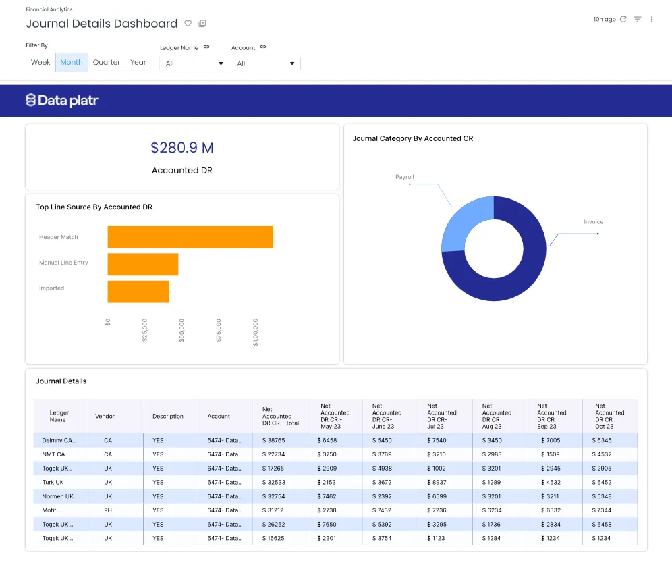This screenshot has height=561, width=672.
Task: Click the Header Match orange bar
Action: (x=190, y=237)
